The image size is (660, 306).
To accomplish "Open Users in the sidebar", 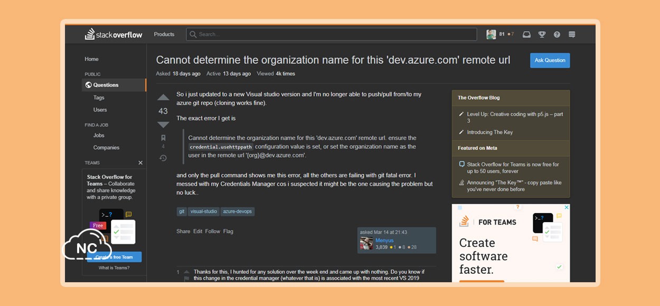I will 100,110.
